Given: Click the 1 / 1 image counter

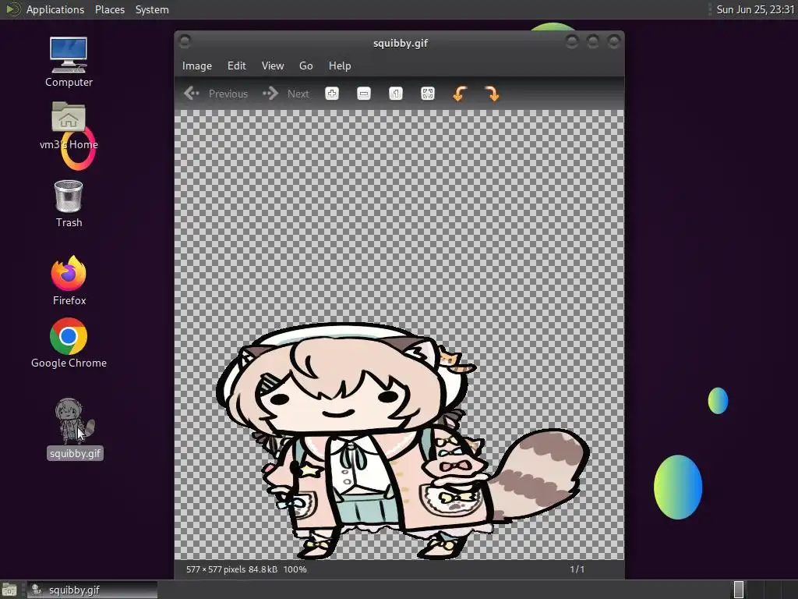Looking at the screenshot, I should [577, 569].
